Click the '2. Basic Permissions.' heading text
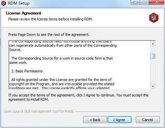The height and width of the screenshot is (128, 165). pos(28,71)
